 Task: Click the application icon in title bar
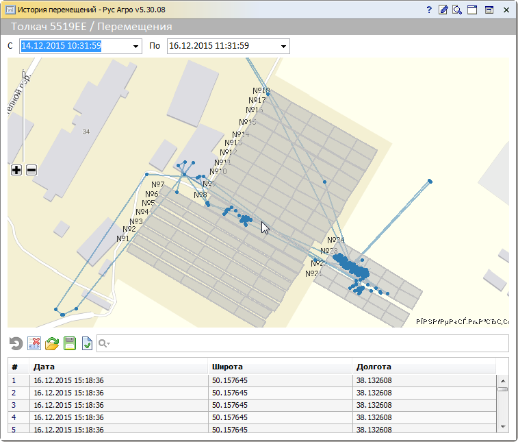[10, 10]
